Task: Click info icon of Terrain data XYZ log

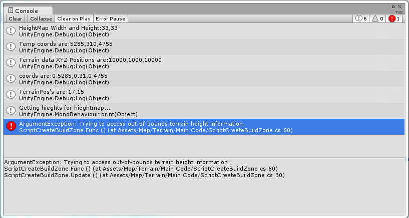Action: point(11,63)
